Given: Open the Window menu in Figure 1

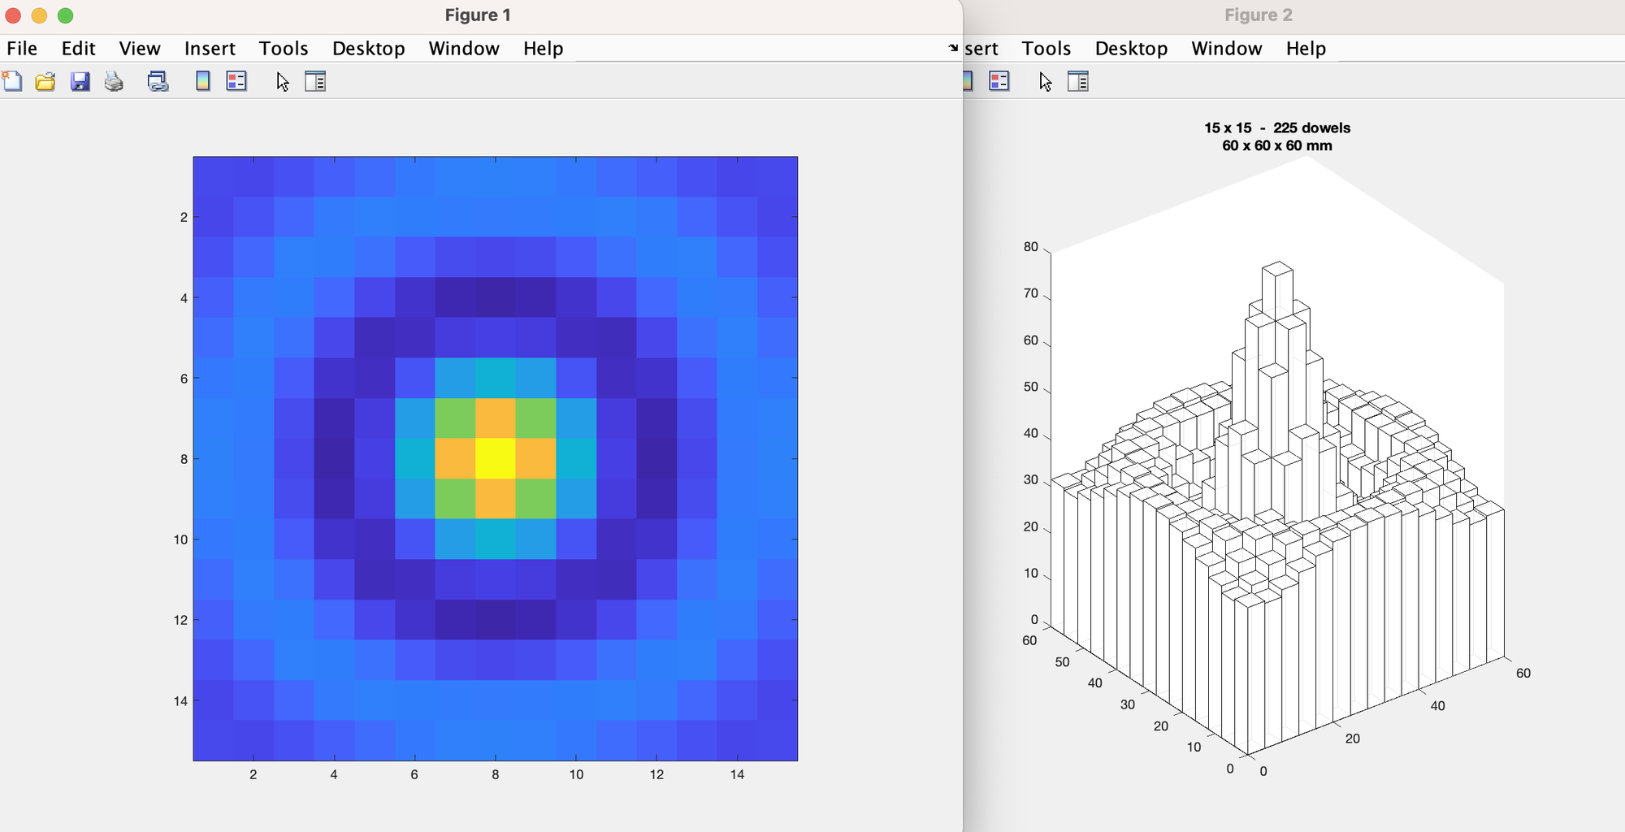Looking at the screenshot, I should pyautogui.click(x=464, y=49).
